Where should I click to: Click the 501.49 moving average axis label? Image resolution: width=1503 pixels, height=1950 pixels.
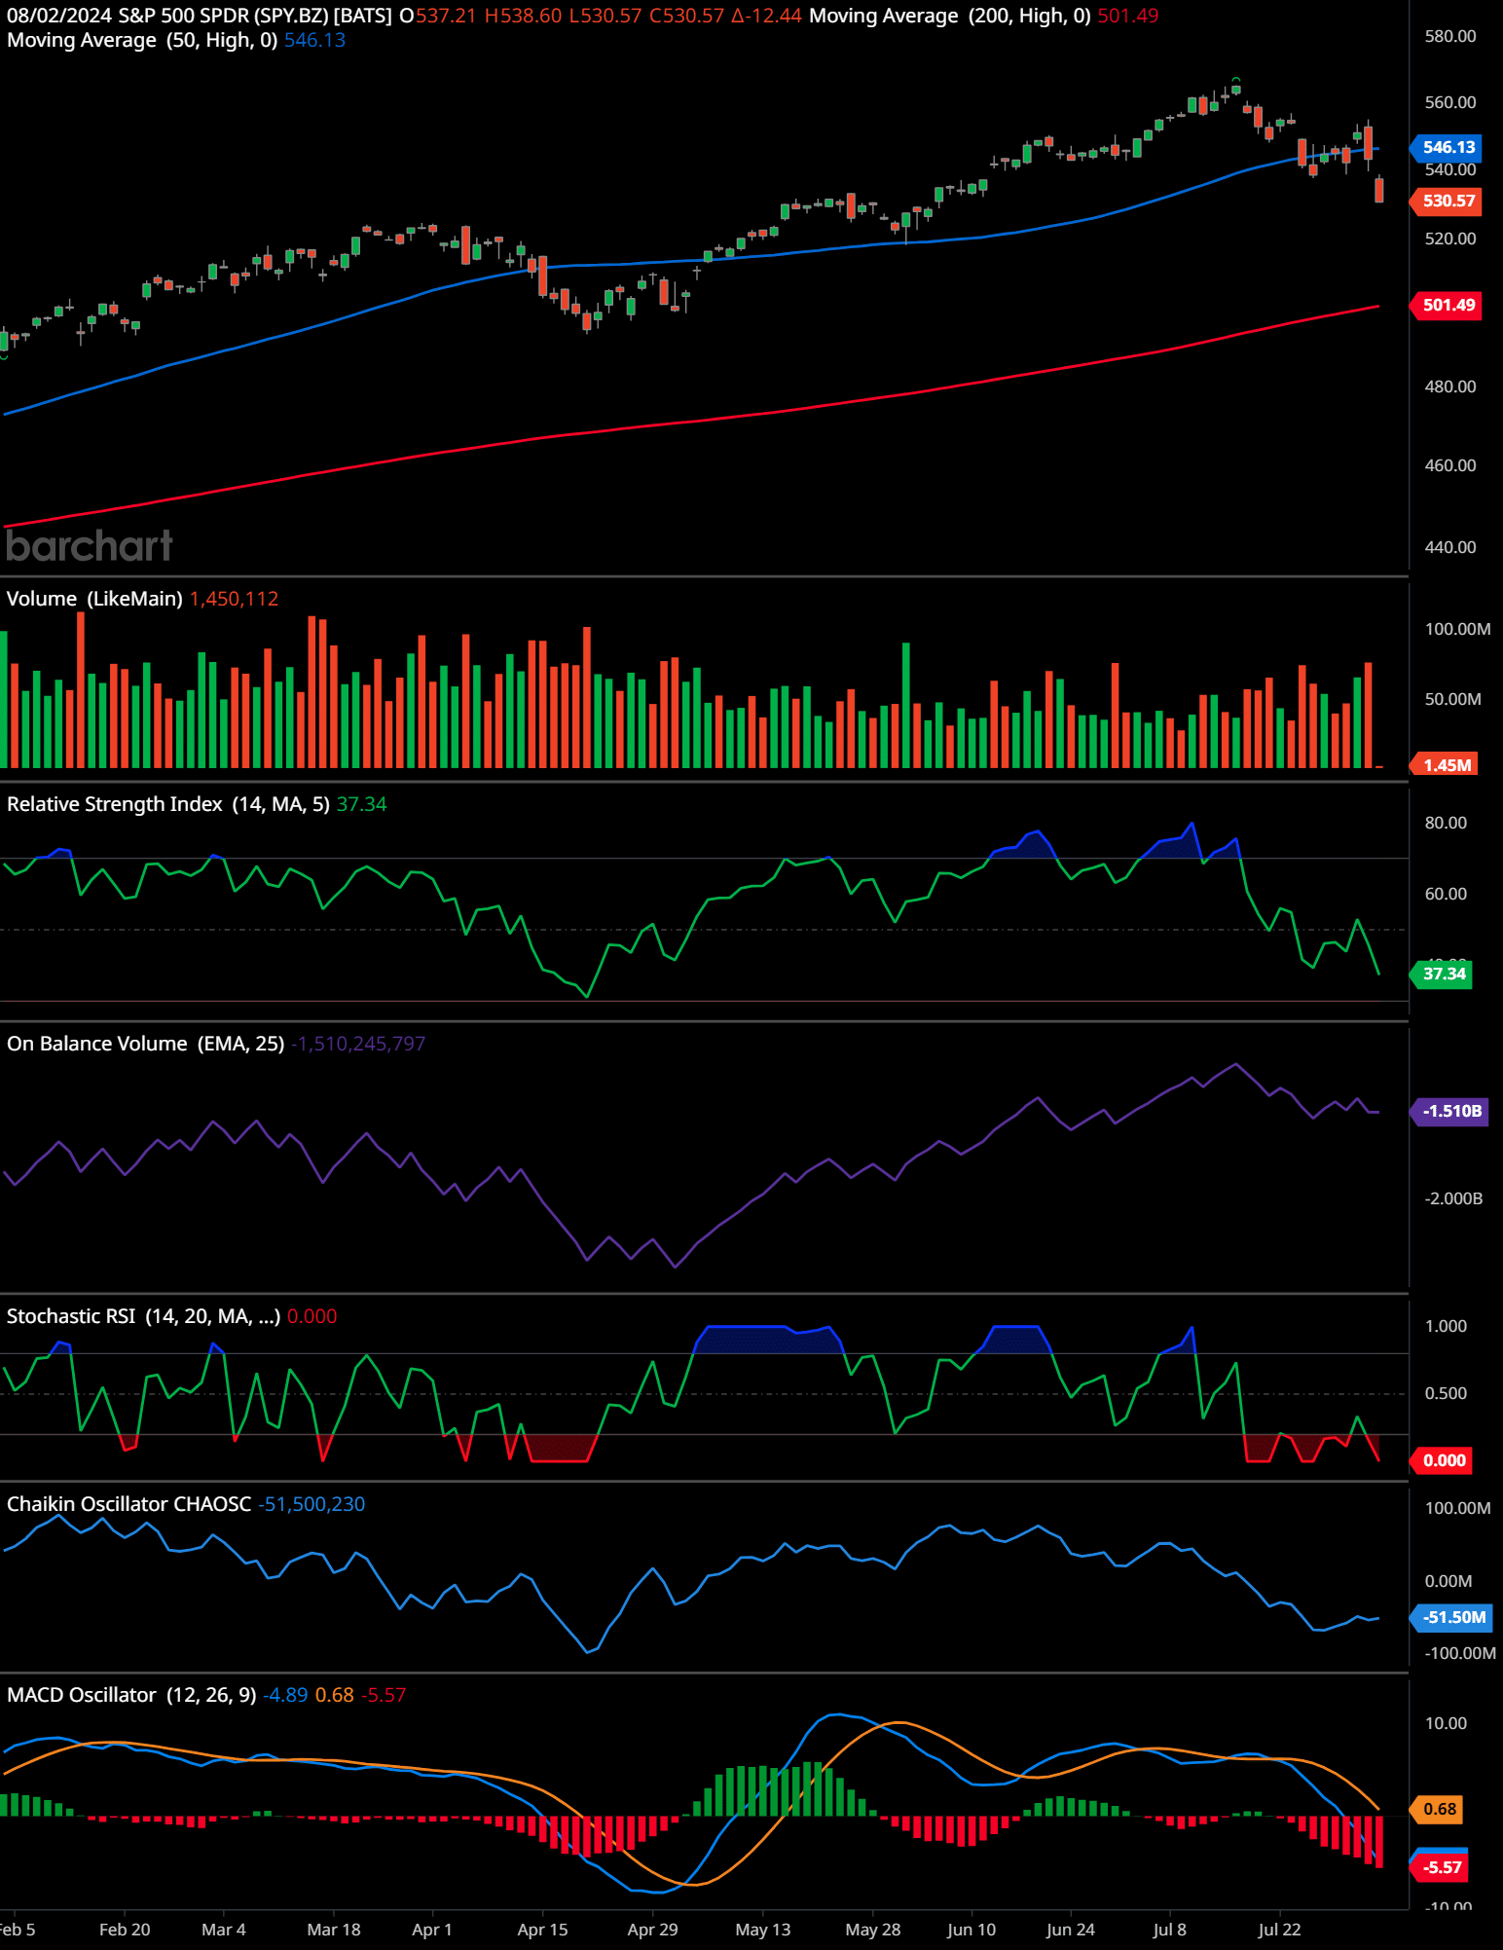coord(1448,306)
